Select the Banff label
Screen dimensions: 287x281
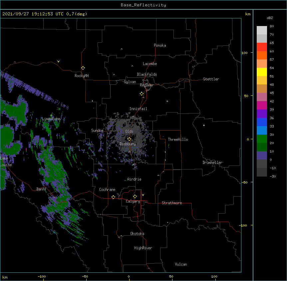point(41,189)
